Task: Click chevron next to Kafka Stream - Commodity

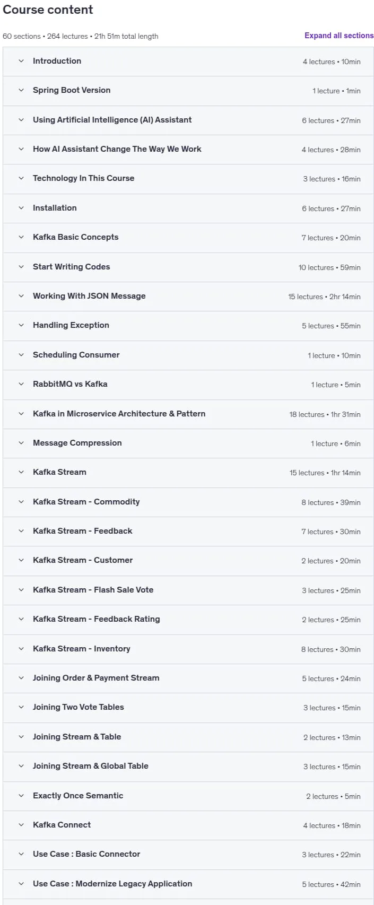Action: (x=21, y=502)
